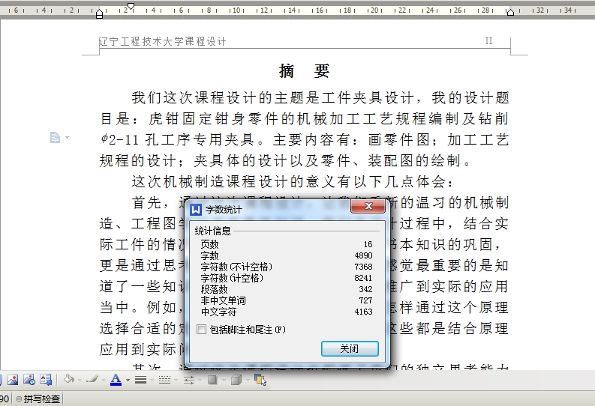595x406 pixels.
Task: Click the 页数 value 16
Action: 368,244
